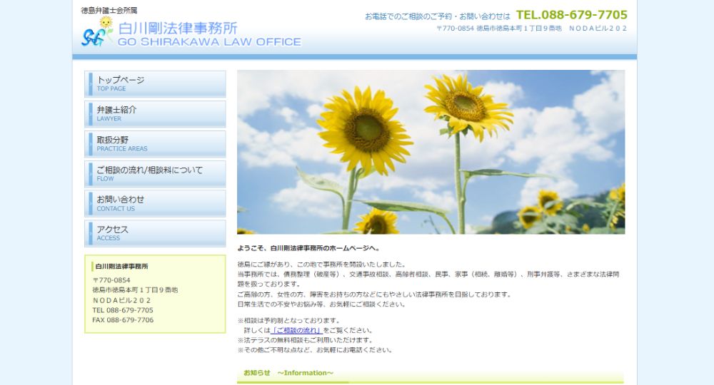Navigate to アクセス ACCESS page
The image size is (714, 385).
point(155,233)
